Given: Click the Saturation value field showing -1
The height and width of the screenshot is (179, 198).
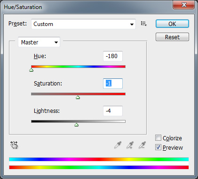Looking at the screenshot, I should (113, 84).
